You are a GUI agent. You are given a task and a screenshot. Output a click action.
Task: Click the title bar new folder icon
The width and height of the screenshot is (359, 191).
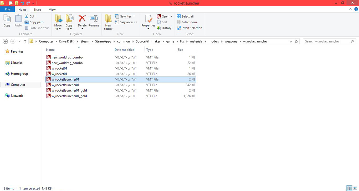coord(16,3)
